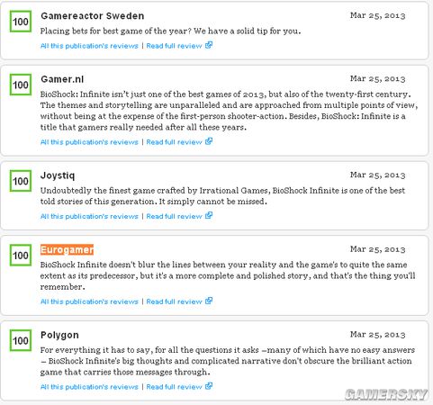Read full review from Gamer.nl
Screen dimensions: 433x405
[174, 142]
